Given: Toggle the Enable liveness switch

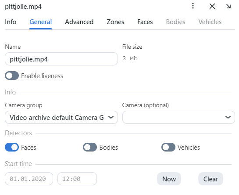Looking at the screenshot, I should [x=12, y=76].
